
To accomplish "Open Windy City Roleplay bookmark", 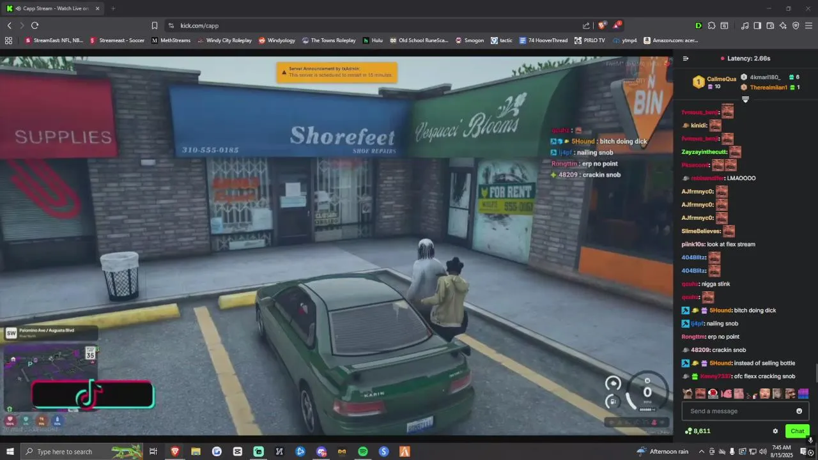I will (x=224, y=40).
